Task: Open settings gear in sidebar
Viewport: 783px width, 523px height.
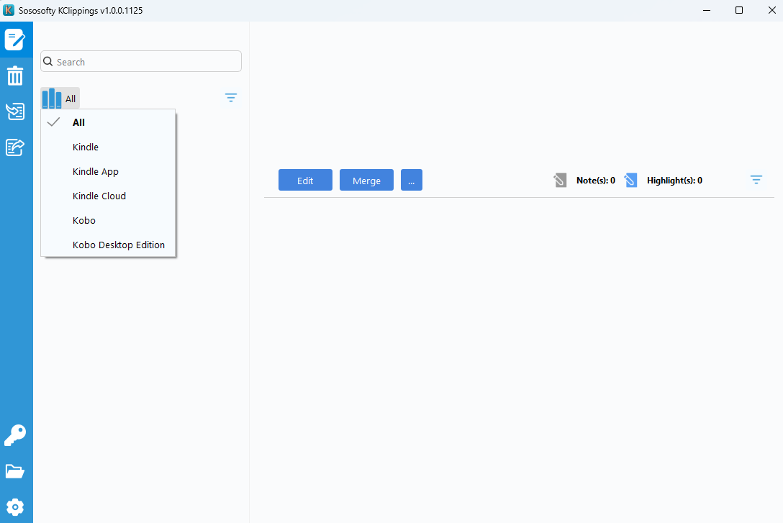Action: pyautogui.click(x=15, y=507)
